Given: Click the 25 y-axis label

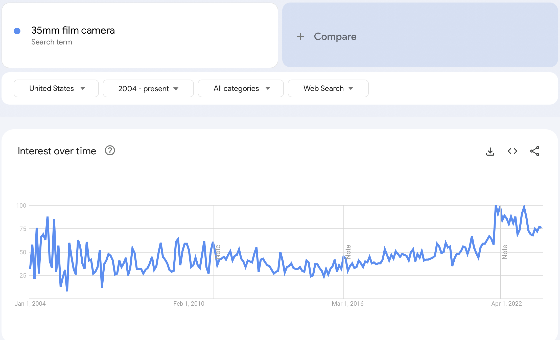Looking at the screenshot, I should pyautogui.click(x=23, y=275).
